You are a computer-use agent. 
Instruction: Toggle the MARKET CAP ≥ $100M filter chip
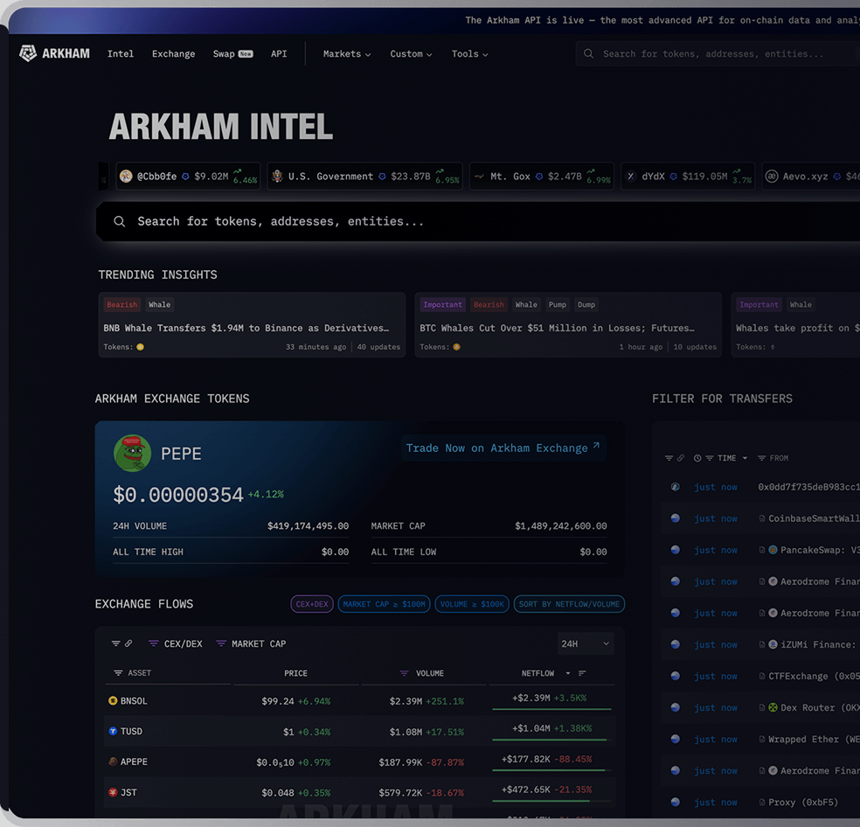[384, 604]
